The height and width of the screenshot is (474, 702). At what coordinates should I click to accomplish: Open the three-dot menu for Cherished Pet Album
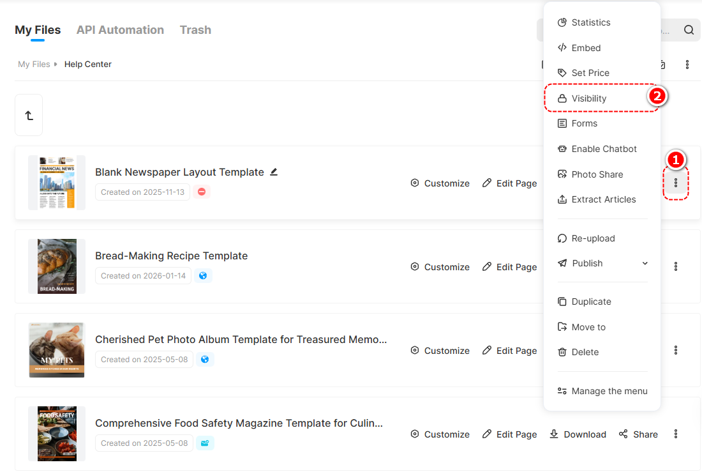[x=676, y=351]
